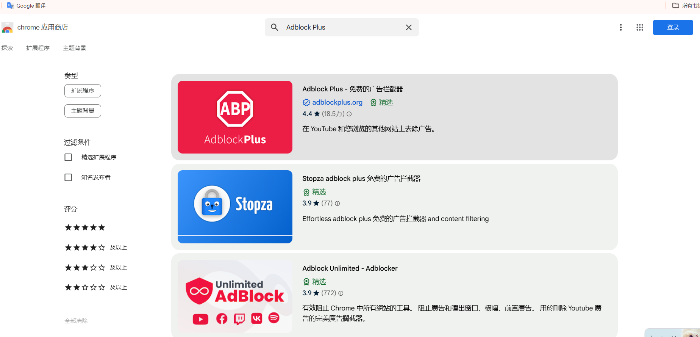
Task: Open the Unlimited AdBlock thumbnail
Action: 235,296
